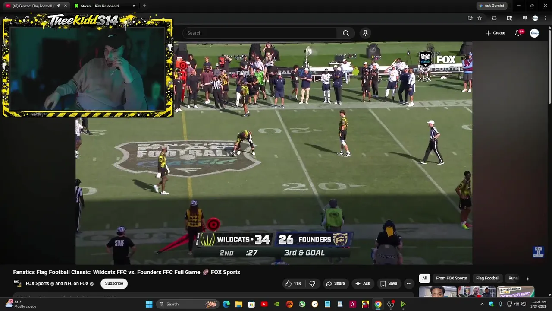The height and width of the screenshot is (311, 552).
Task: Open the volume icon in system tray
Action: point(517,304)
